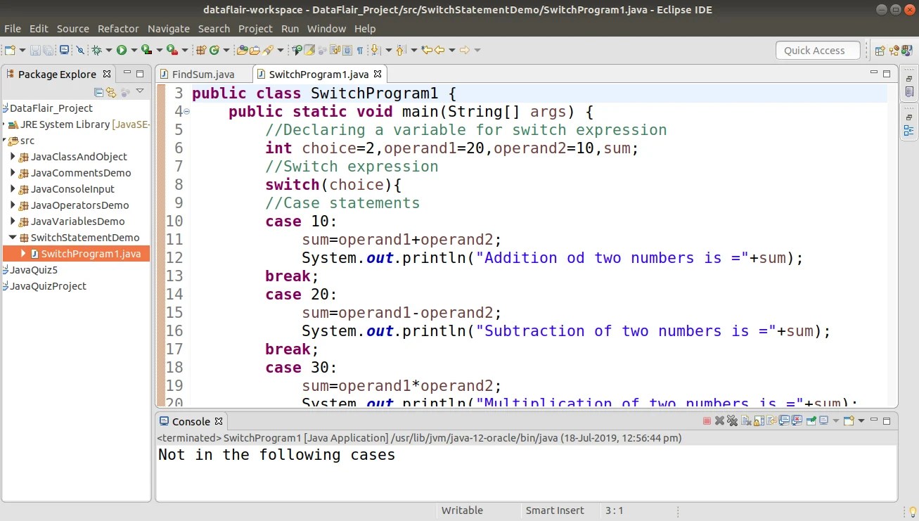Go to Last Edit Location icon
The width and height of the screenshot is (919, 521).
(426, 50)
